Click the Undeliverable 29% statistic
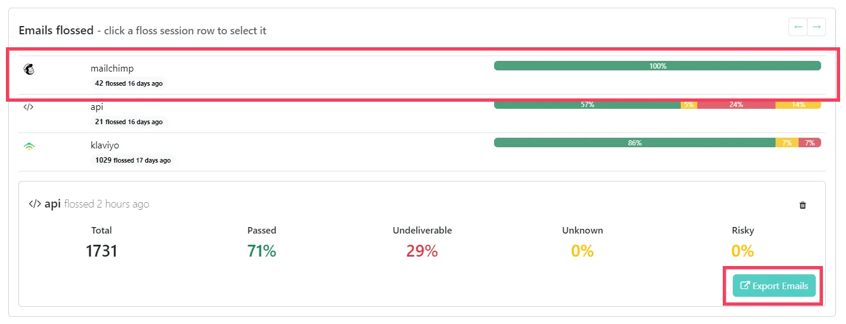This screenshot has width=846, height=324. point(422,241)
